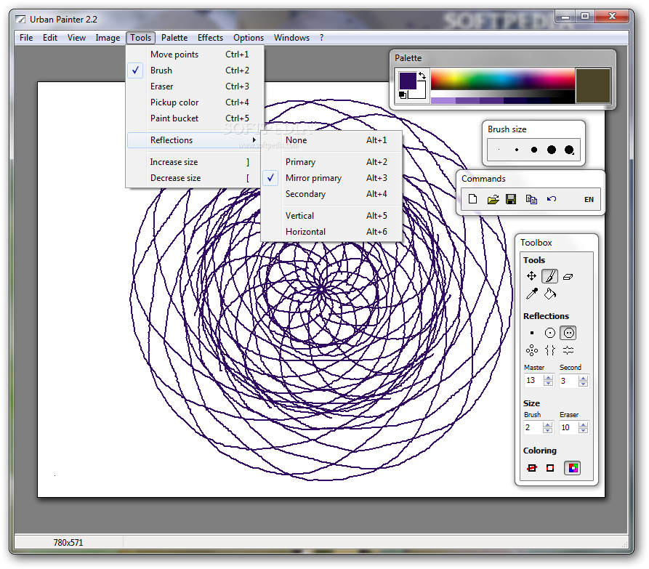Choose the horizontal reflection icon in Toolbox
This screenshot has width=649, height=569.
coord(568,350)
